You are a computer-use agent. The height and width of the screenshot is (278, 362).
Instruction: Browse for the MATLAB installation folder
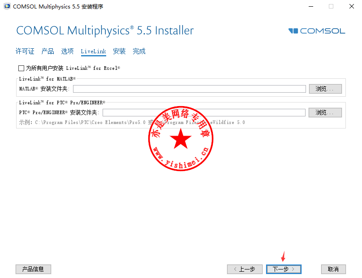(325, 89)
